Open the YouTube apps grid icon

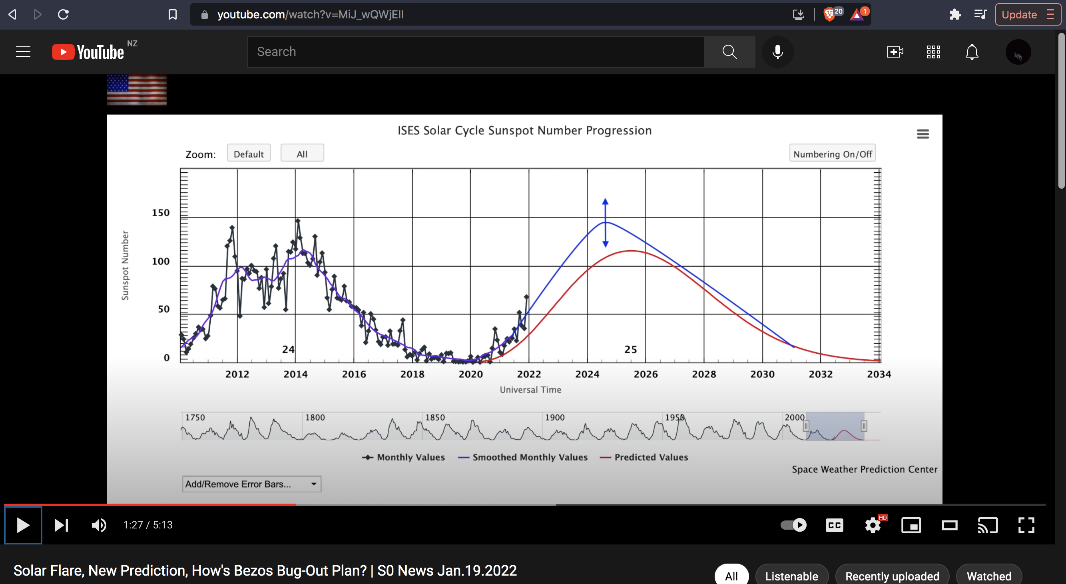(933, 52)
